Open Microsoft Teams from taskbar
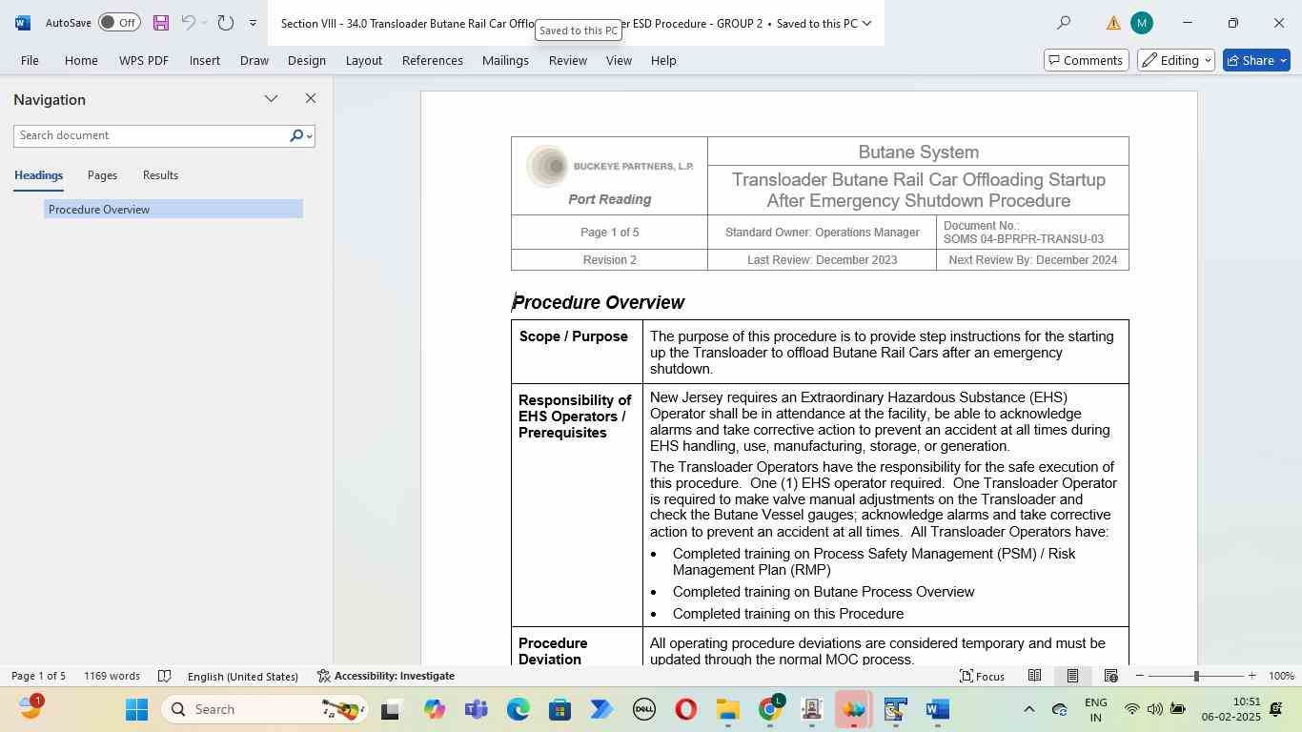 [x=476, y=709]
